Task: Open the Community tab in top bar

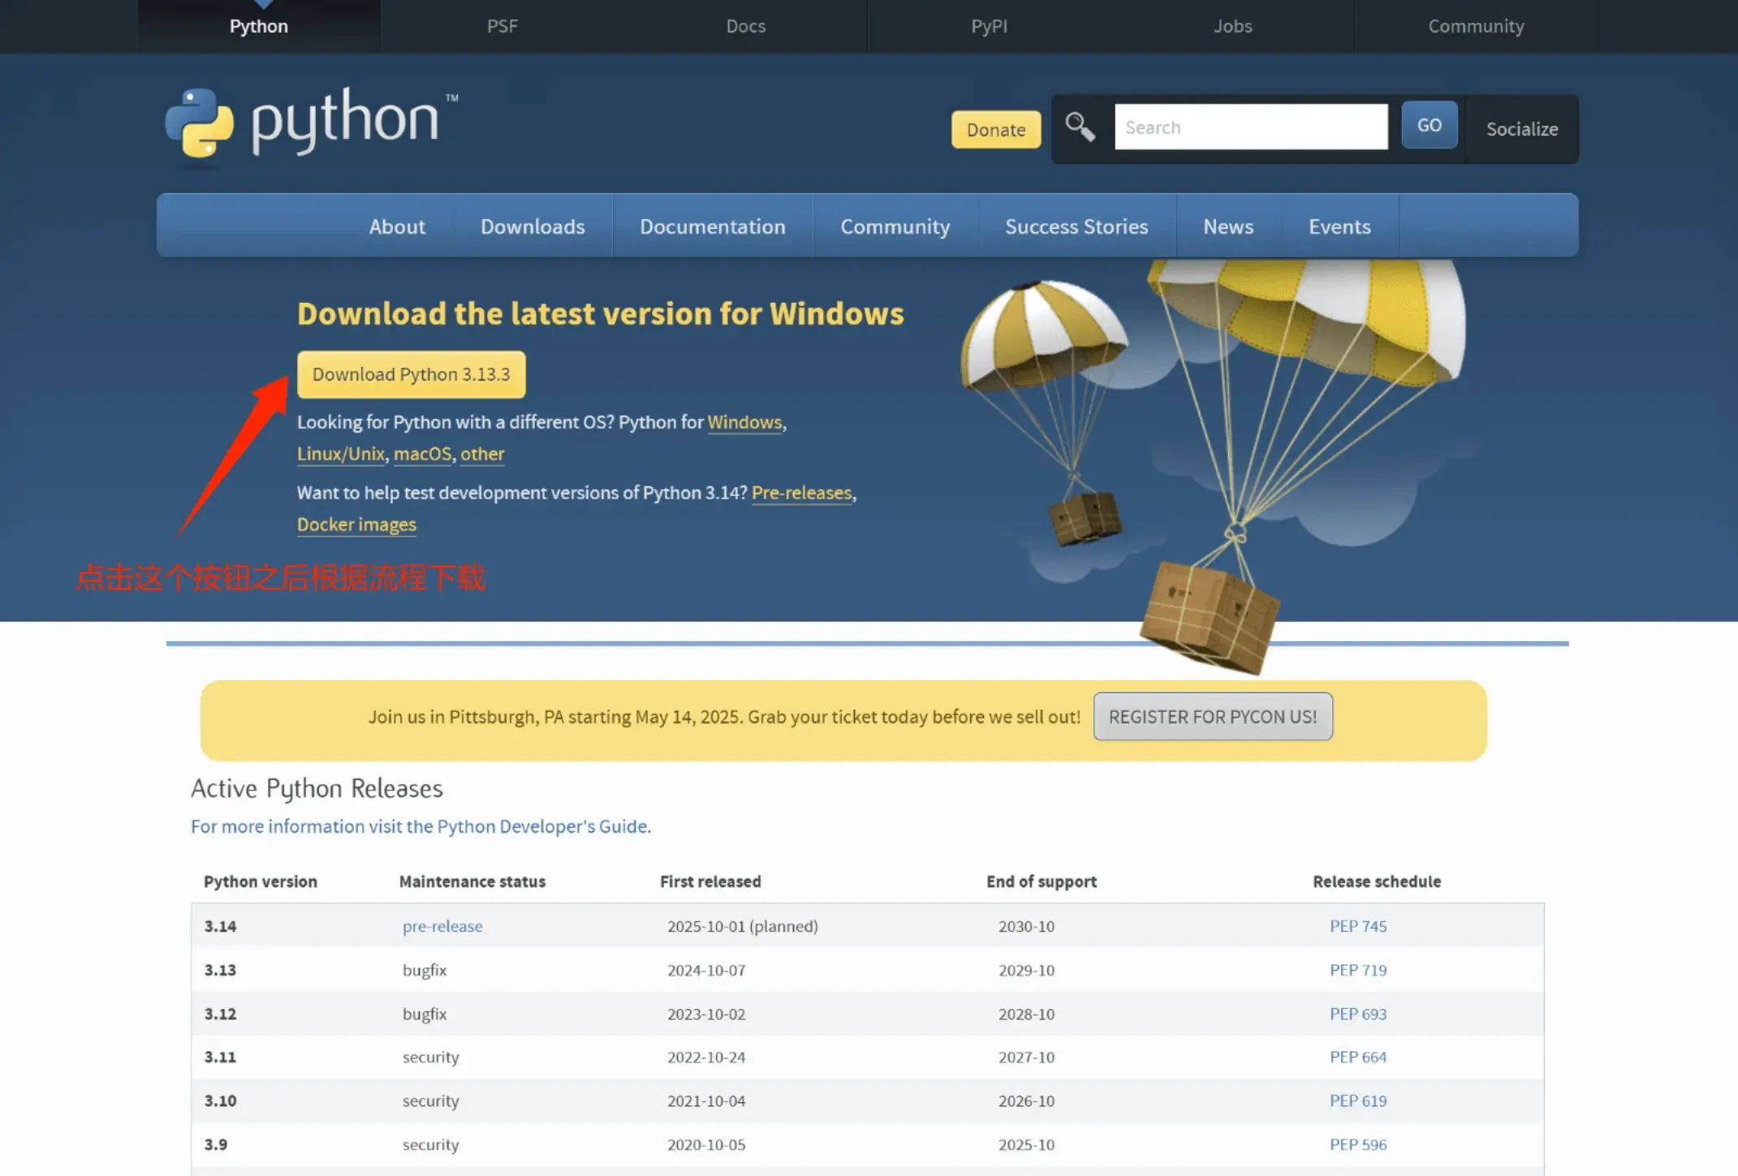Action: click(x=1477, y=26)
